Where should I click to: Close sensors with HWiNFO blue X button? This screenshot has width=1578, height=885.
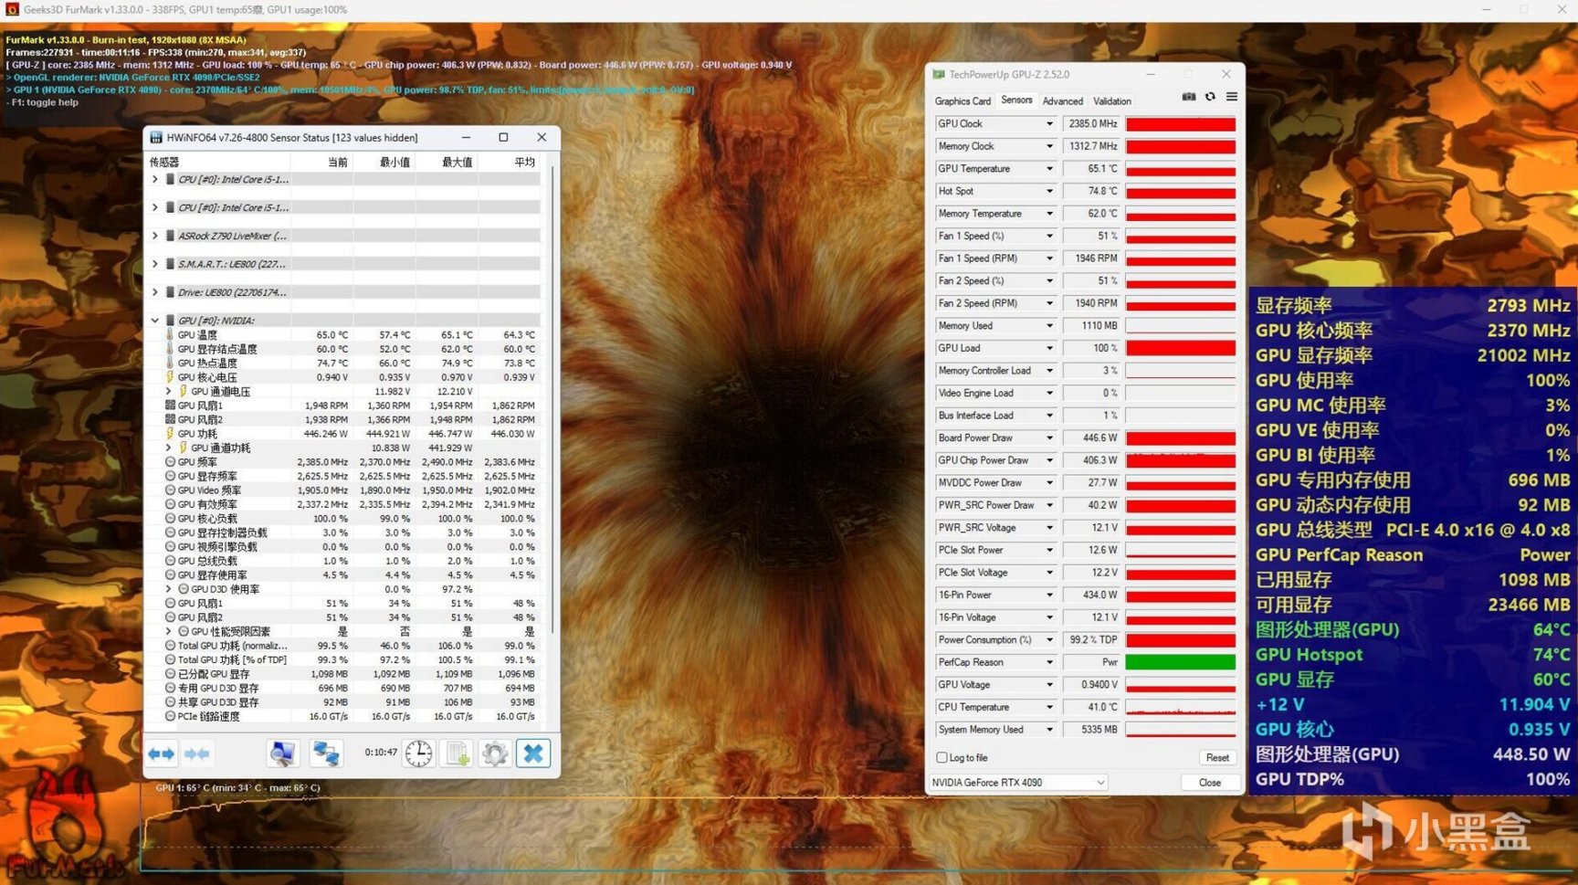point(533,753)
